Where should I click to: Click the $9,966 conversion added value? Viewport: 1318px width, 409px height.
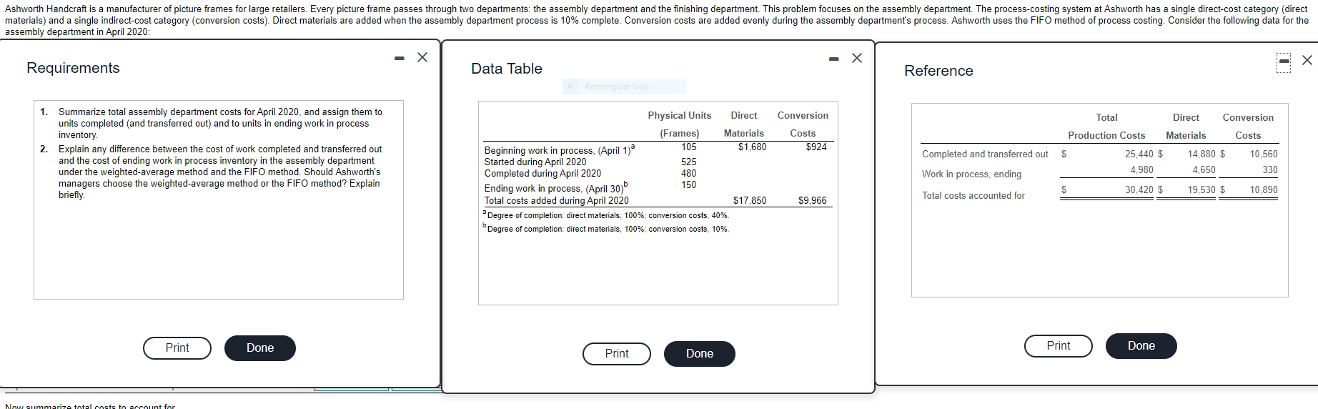(813, 200)
